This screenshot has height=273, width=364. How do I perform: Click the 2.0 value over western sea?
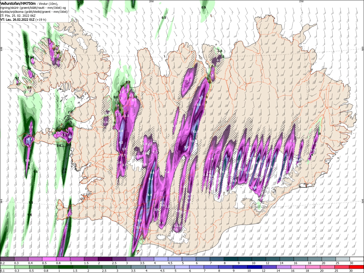(31, 127)
